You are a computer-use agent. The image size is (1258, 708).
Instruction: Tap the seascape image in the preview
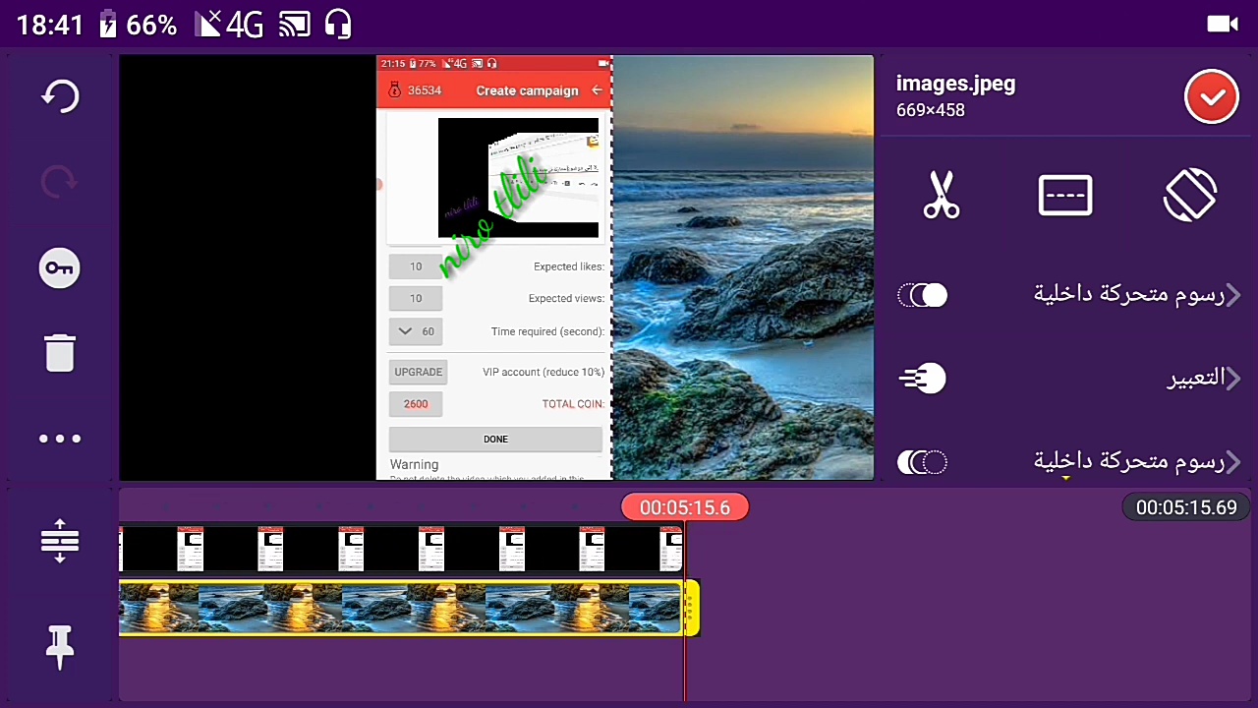743,267
